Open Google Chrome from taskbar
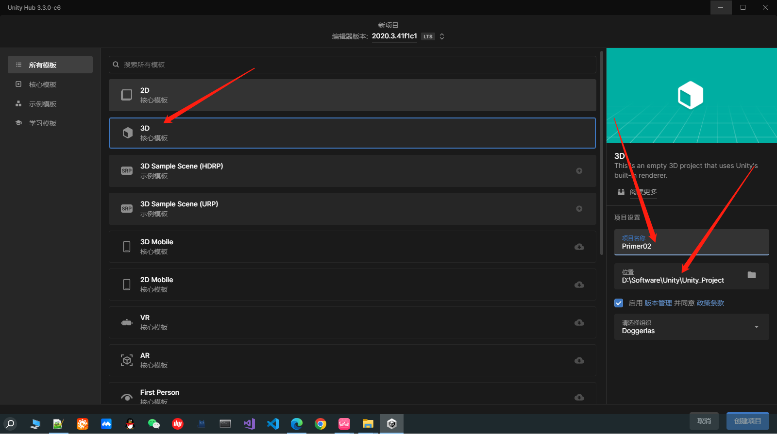777x437 pixels. (321, 424)
